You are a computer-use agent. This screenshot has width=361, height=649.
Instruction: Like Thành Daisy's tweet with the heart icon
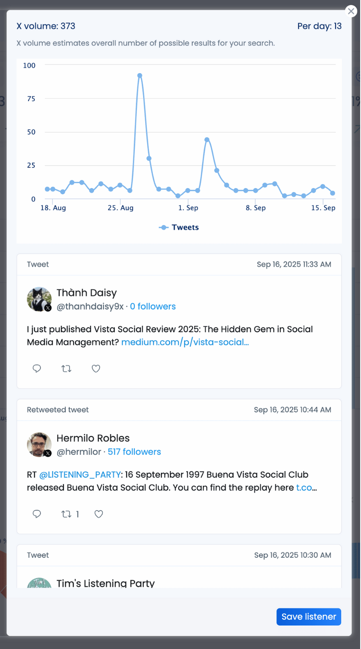(96, 368)
